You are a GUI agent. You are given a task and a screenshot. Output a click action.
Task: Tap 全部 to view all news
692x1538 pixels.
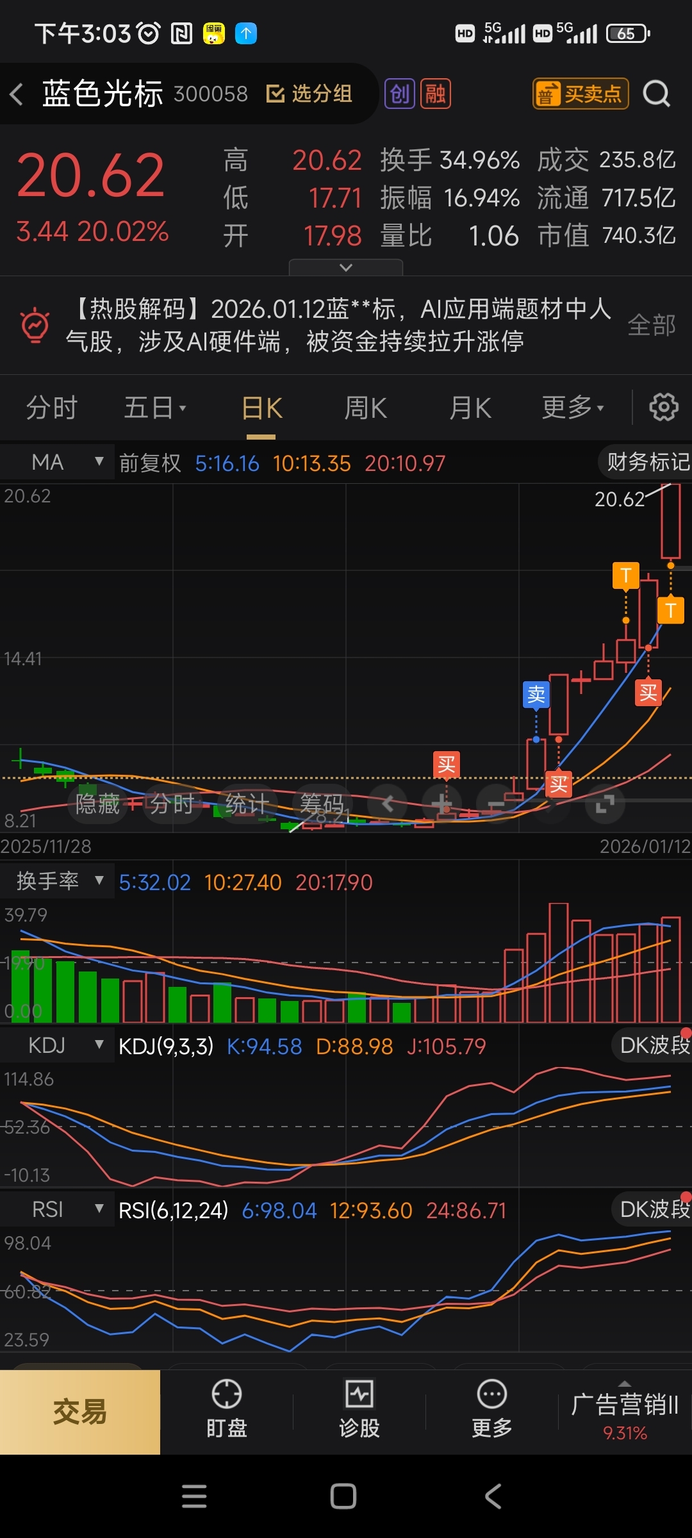click(x=652, y=325)
